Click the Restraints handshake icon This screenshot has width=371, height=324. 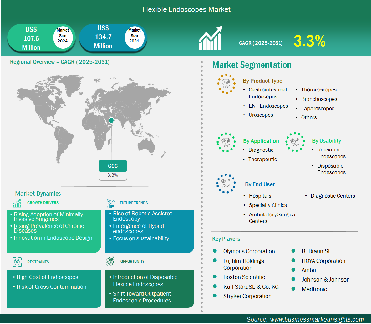17,262
